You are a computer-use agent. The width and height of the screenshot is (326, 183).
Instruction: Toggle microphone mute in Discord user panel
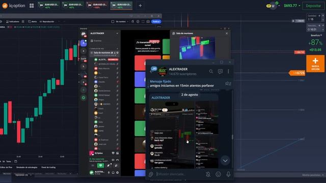coord(108,172)
